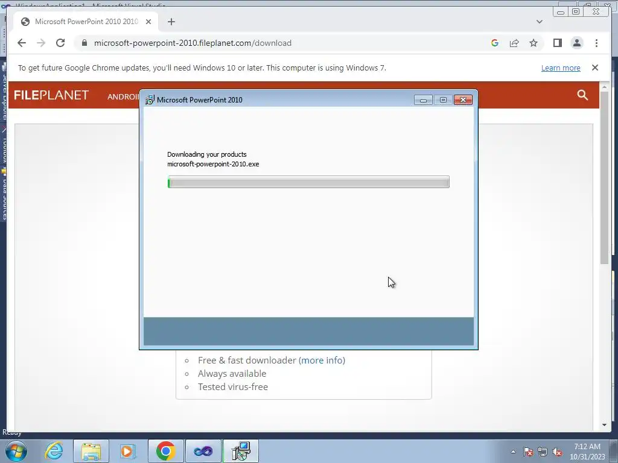This screenshot has width=618, height=463.
Task: Minimize the PowerPoint 2010 installer window
Action: click(423, 100)
